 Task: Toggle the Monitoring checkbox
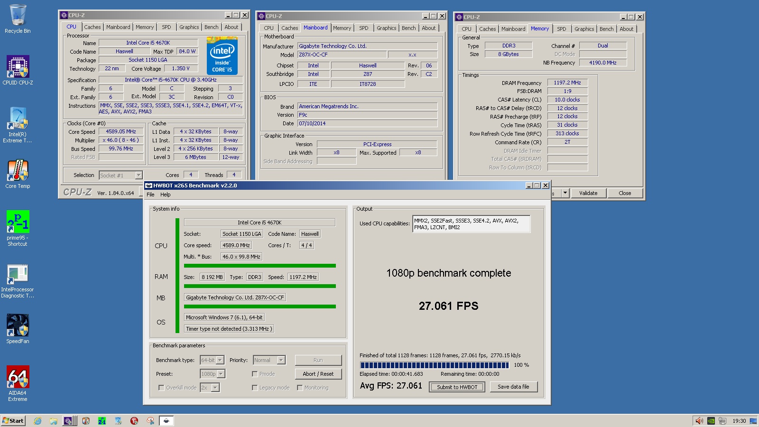pyautogui.click(x=300, y=388)
